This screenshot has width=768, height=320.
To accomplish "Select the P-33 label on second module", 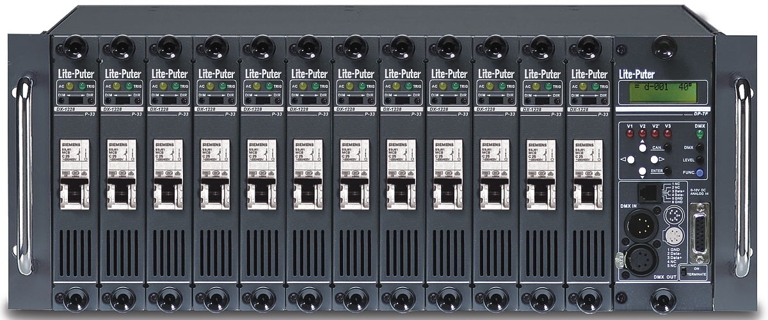I will click(137, 115).
